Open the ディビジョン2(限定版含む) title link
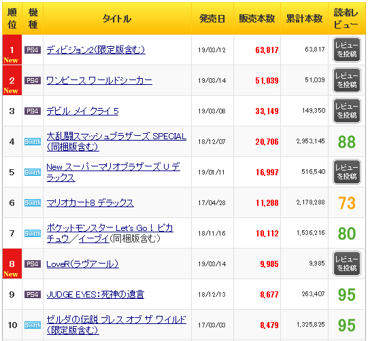 pos(96,50)
